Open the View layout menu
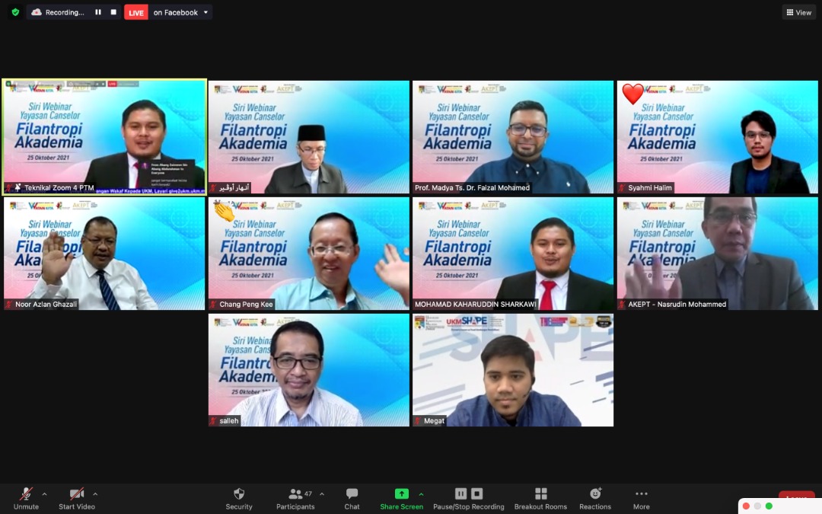822x514 pixels. point(798,12)
